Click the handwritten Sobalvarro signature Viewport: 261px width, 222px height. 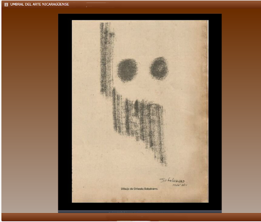[x=173, y=182]
